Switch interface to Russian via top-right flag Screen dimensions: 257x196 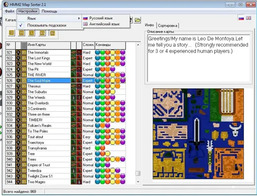pyautogui.click(x=241, y=18)
